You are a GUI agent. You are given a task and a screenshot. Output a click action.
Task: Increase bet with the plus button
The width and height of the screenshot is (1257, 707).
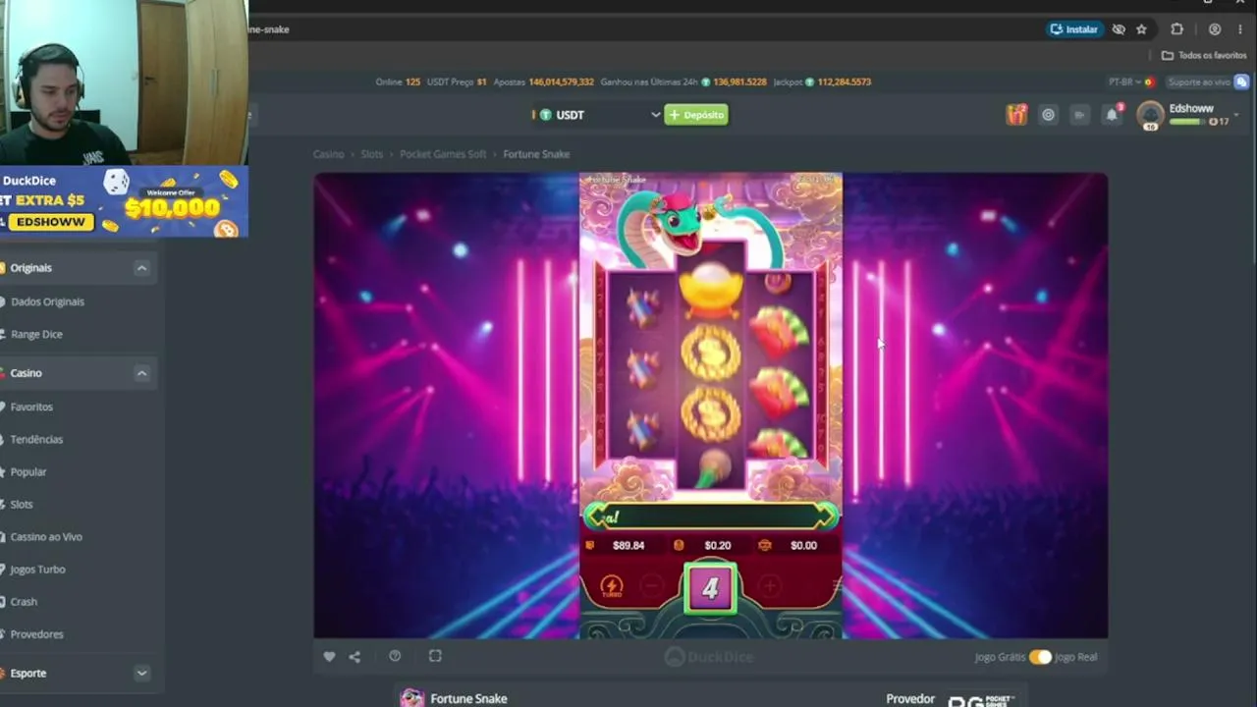769,586
